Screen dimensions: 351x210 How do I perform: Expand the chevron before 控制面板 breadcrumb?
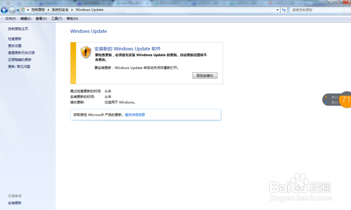[x=28, y=10]
